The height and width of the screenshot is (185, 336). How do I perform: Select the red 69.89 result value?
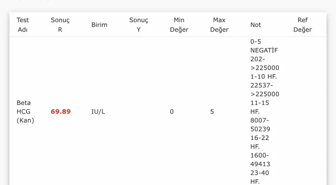point(61,112)
